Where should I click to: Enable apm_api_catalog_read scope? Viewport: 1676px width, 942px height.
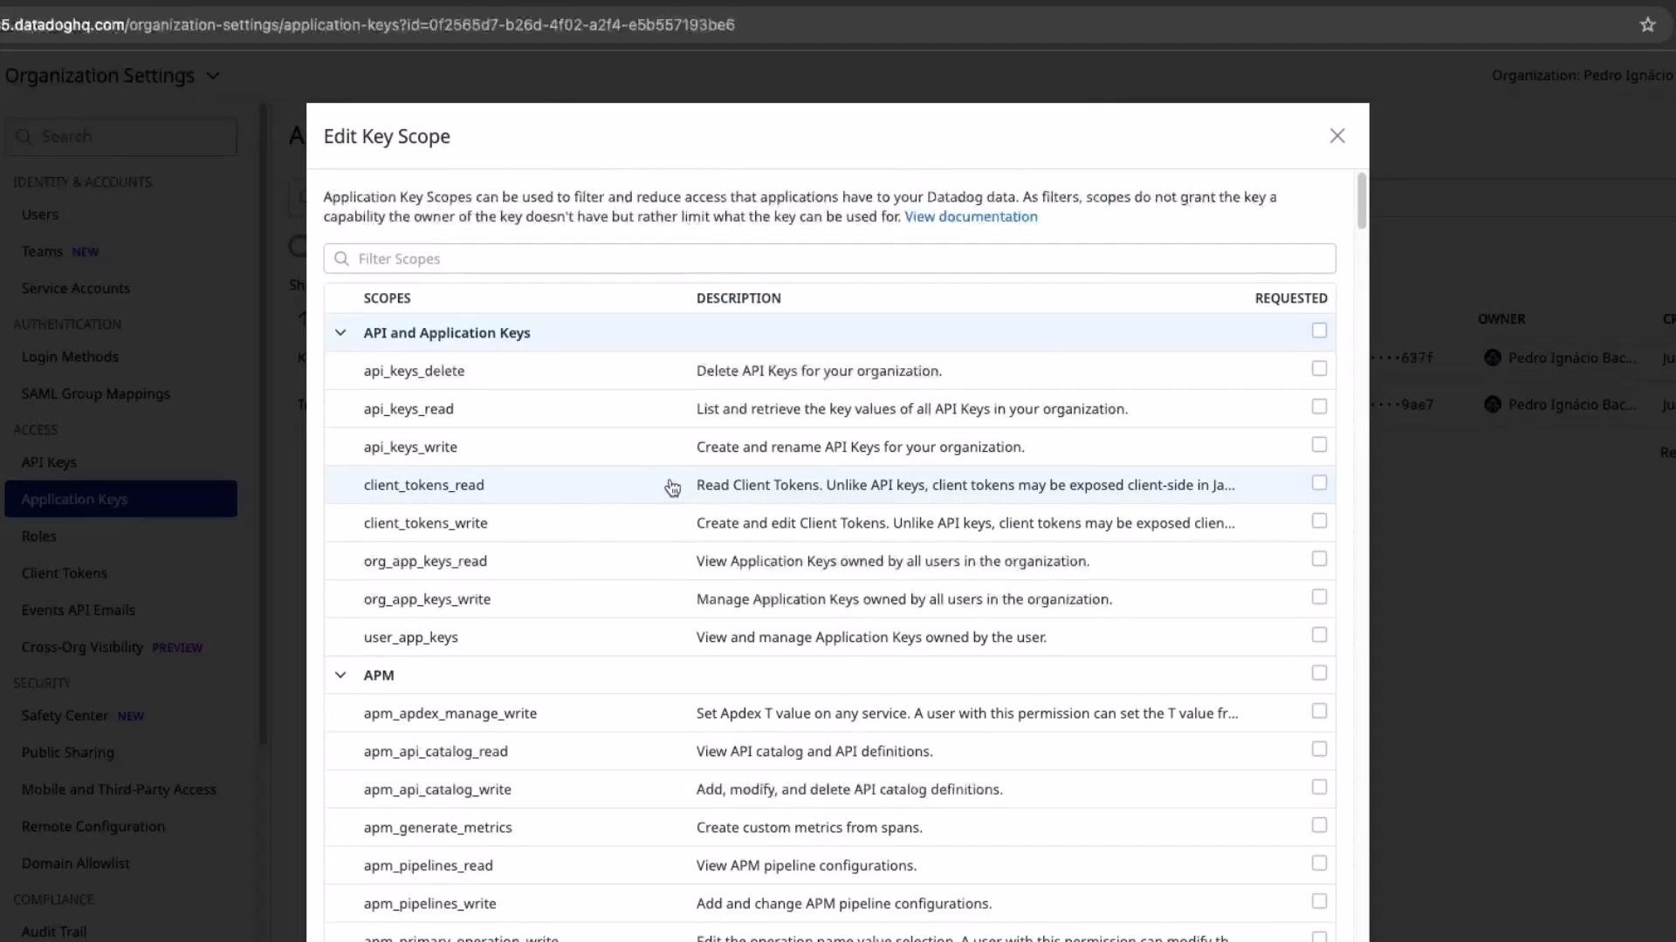click(x=1319, y=749)
